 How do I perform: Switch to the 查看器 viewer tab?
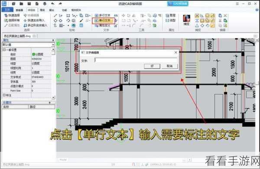(19, 10)
